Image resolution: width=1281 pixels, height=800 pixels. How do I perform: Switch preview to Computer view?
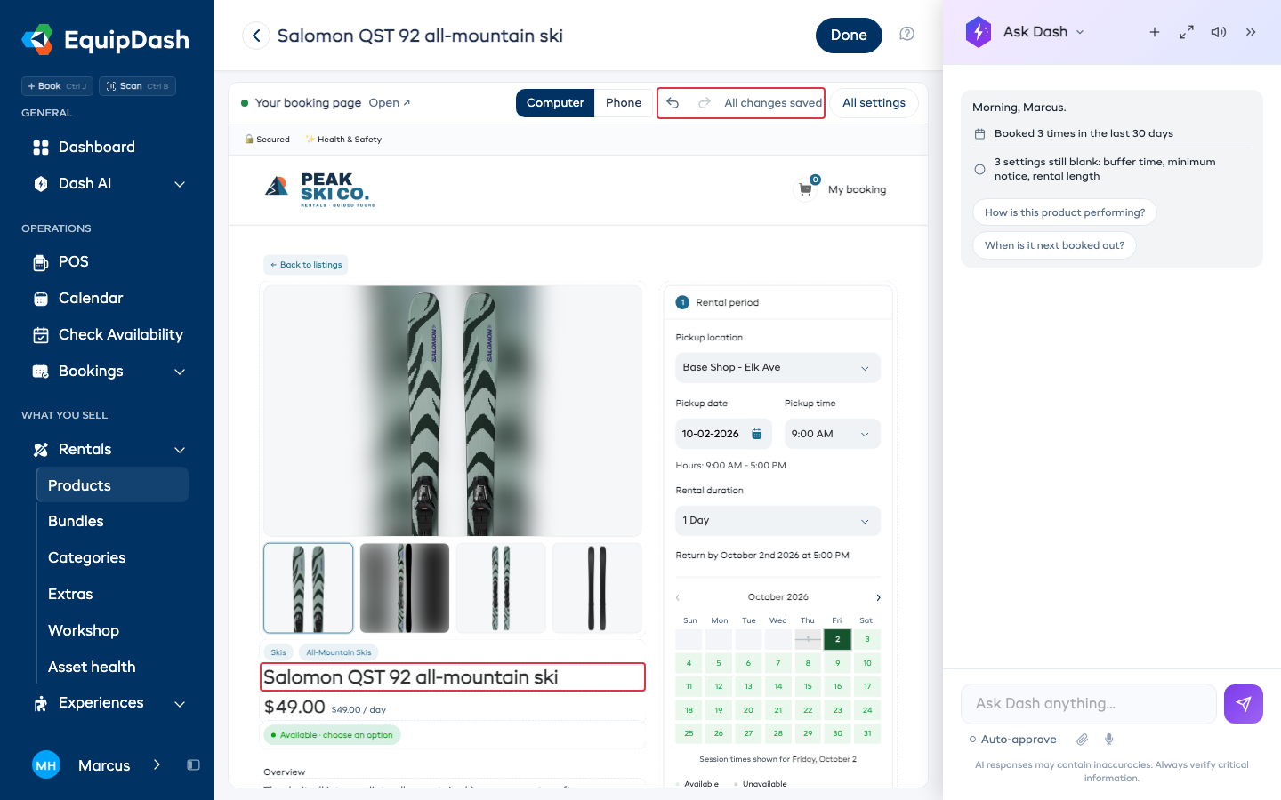click(x=555, y=103)
